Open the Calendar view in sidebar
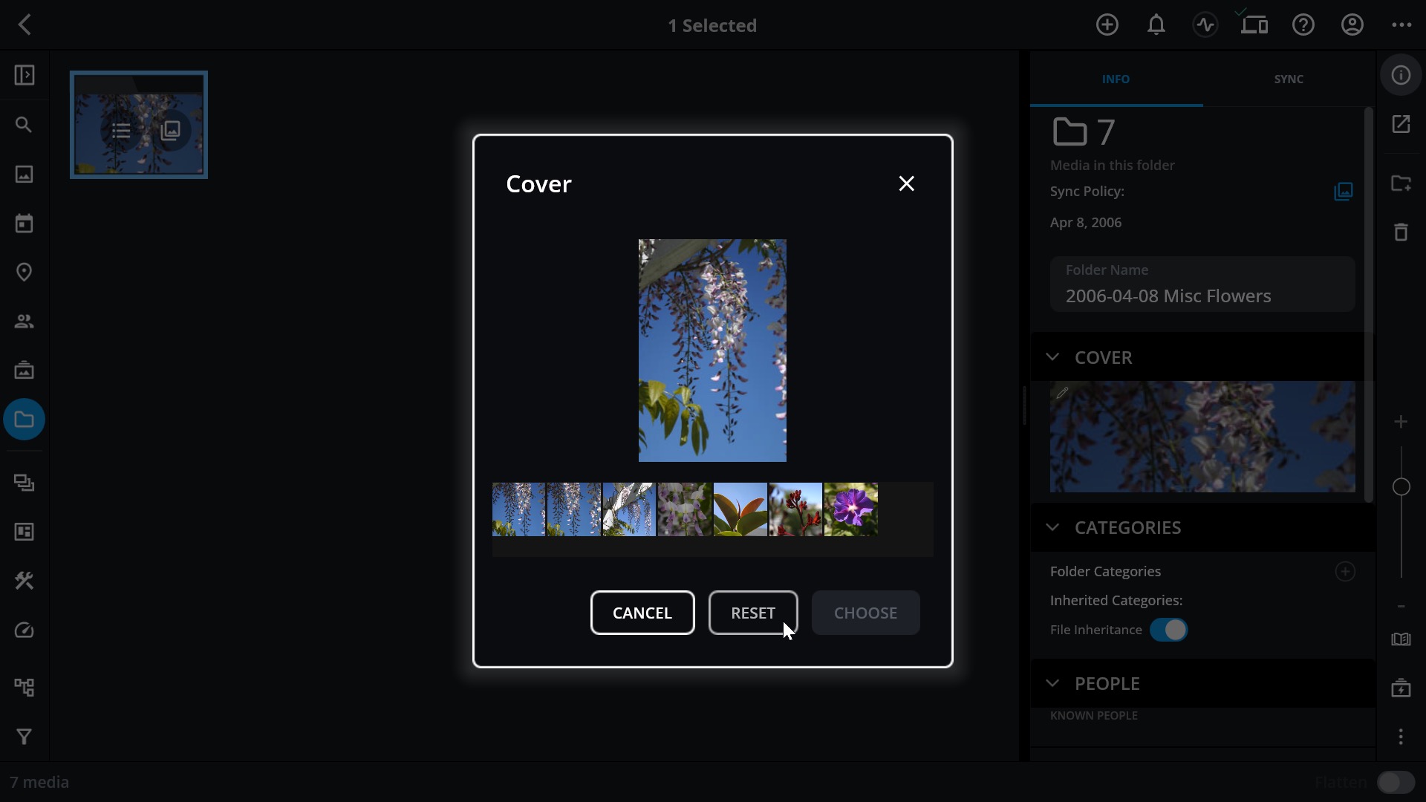Image resolution: width=1426 pixels, height=802 pixels. [x=25, y=223]
